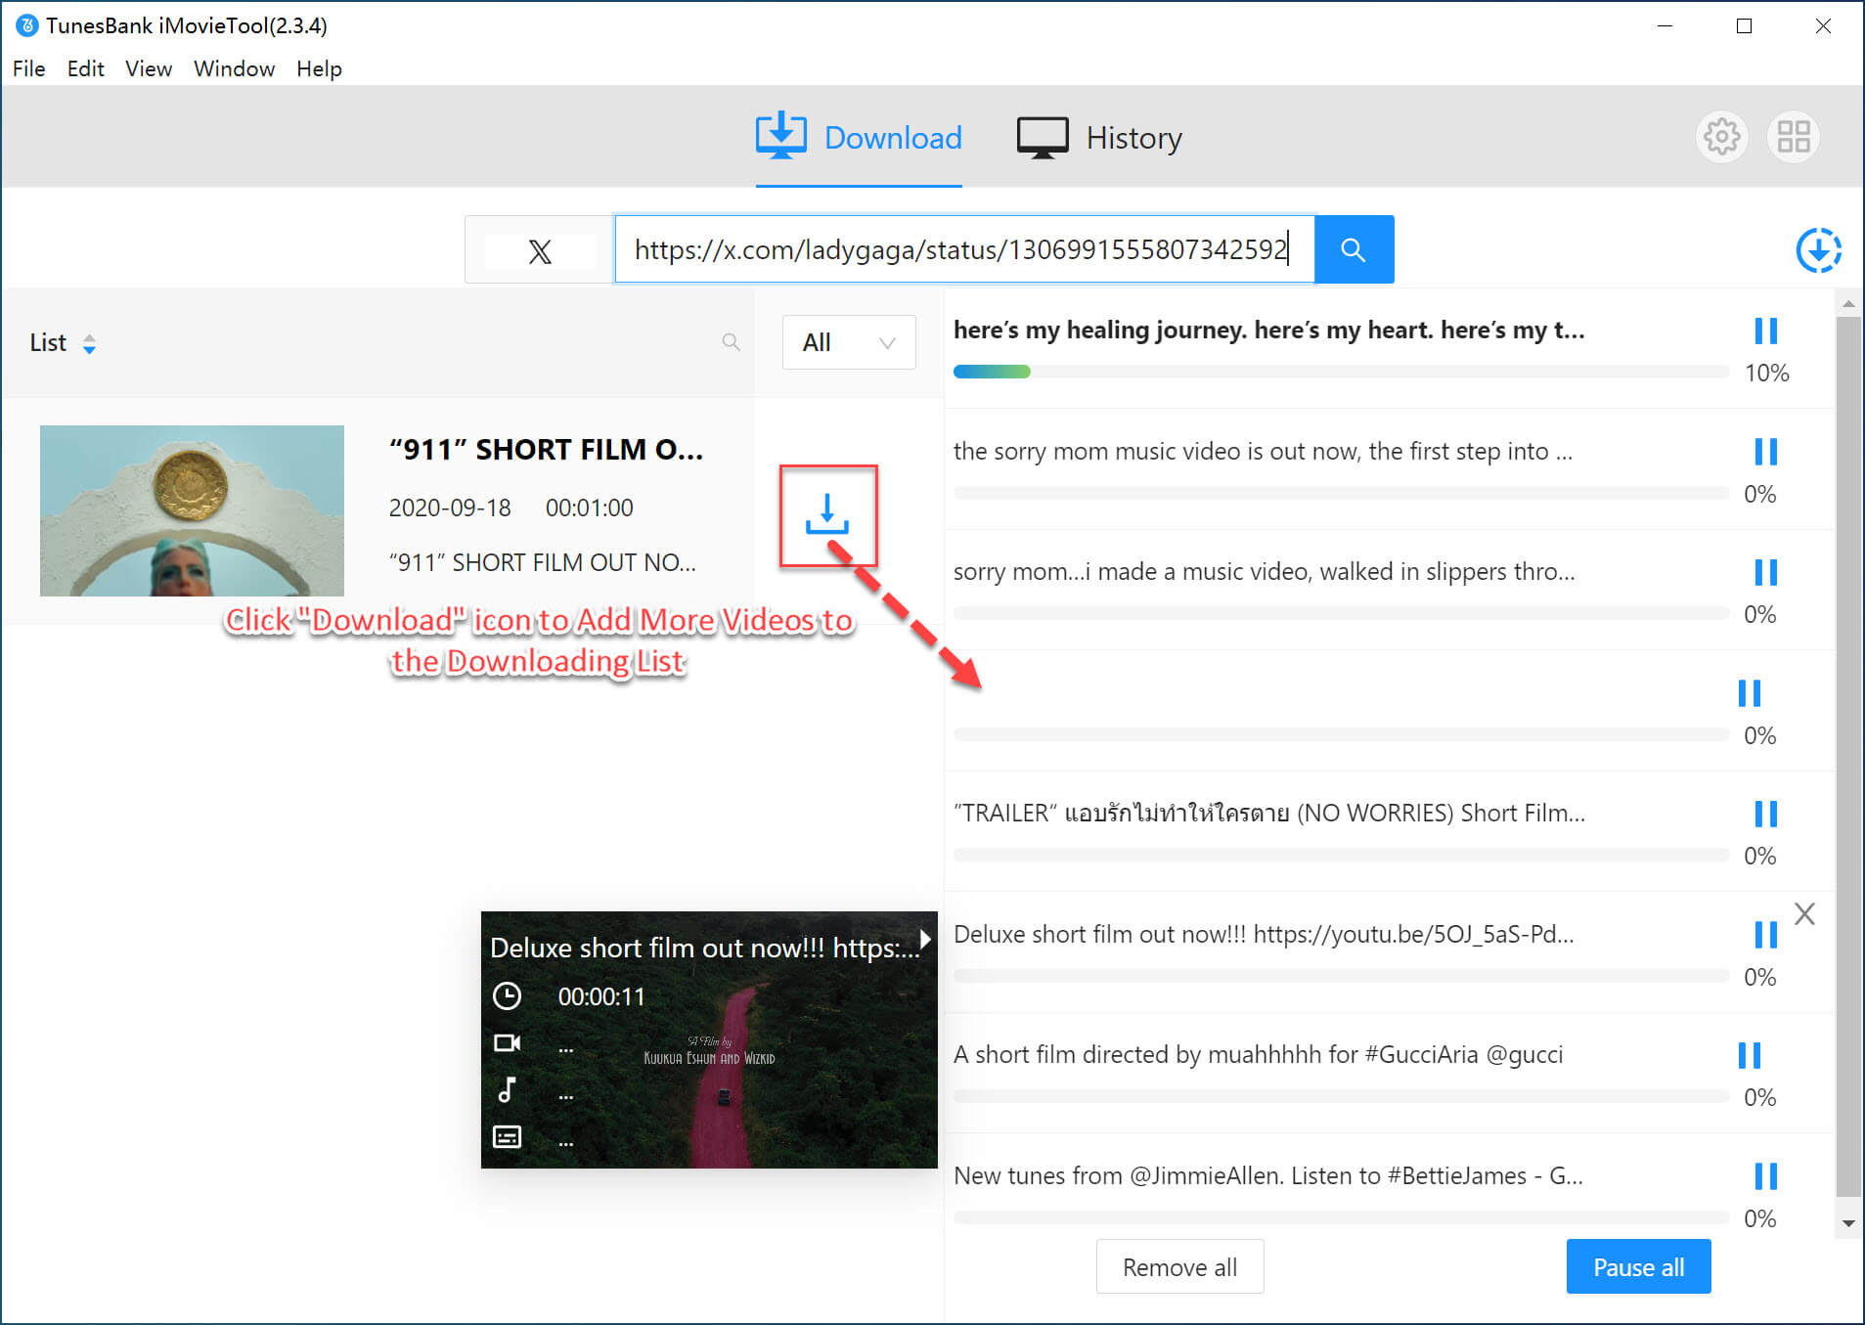Click the circular download queue icon
This screenshot has height=1325, width=1865.
coord(1818,250)
